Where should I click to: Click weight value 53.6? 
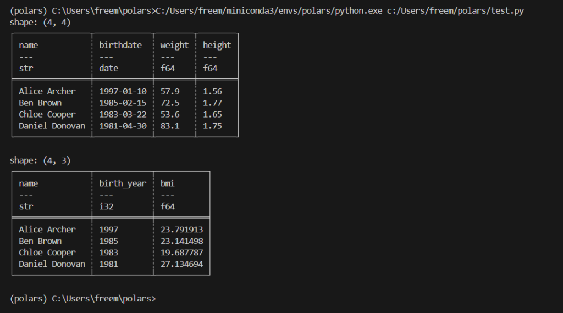point(169,114)
